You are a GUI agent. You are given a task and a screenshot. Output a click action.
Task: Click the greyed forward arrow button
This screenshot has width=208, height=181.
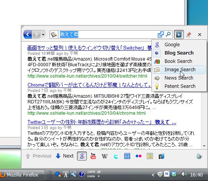point(36,34)
